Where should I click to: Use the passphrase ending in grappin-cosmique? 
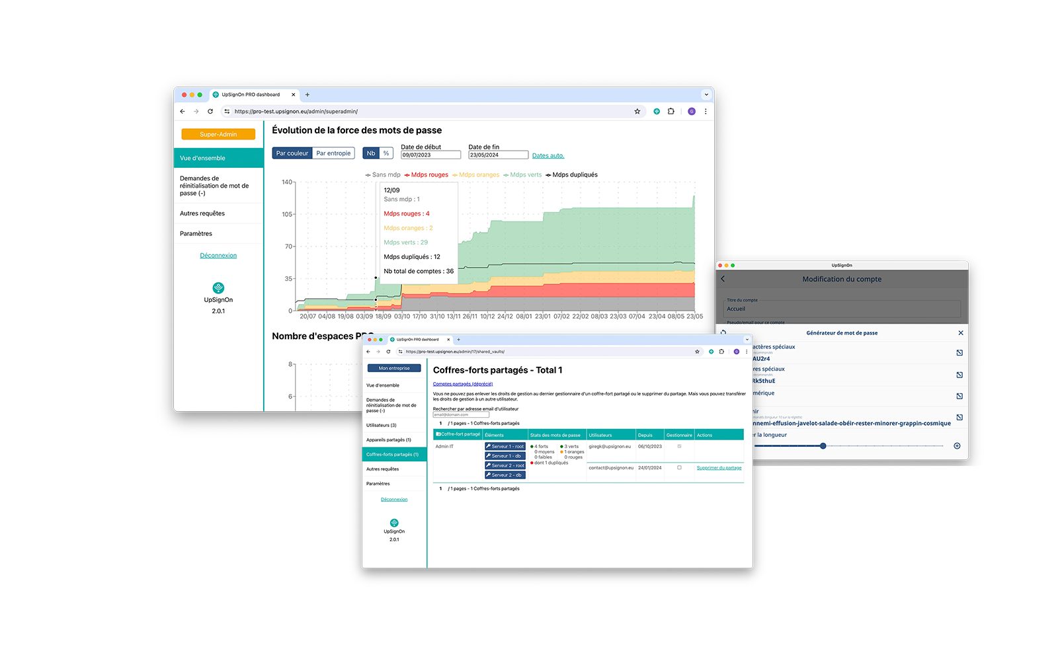pos(959,418)
